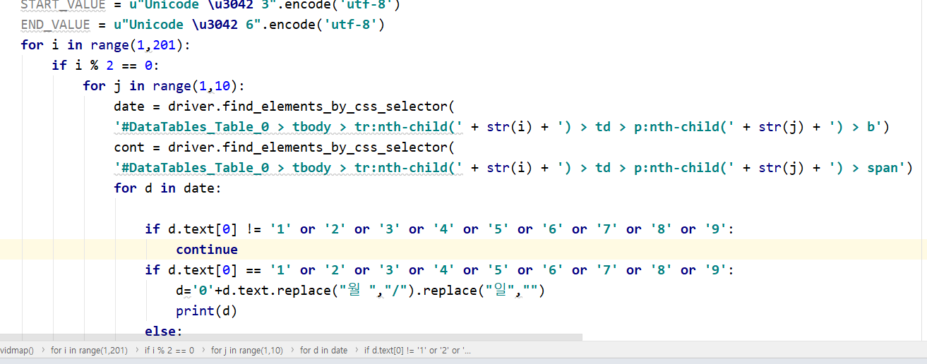Click the 'print(d)' statement
The width and height of the screenshot is (927, 364).
click(207, 311)
